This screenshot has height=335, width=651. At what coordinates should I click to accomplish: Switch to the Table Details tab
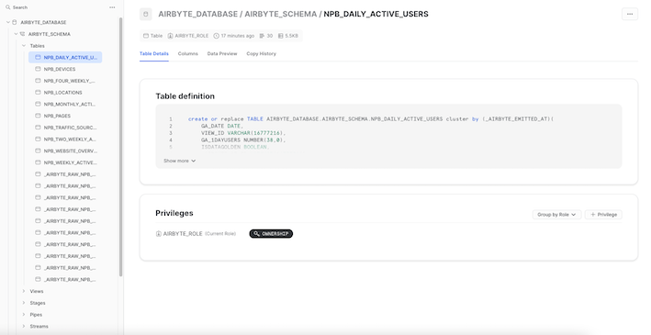click(154, 53)
